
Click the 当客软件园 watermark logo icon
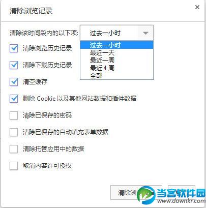[146, 195]
